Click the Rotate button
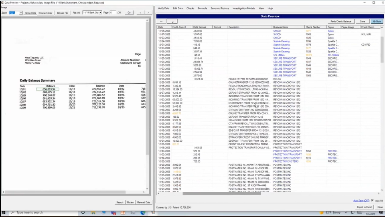Image resolution: width=385 pixels, height=217 pixels. tap(130, 202)
